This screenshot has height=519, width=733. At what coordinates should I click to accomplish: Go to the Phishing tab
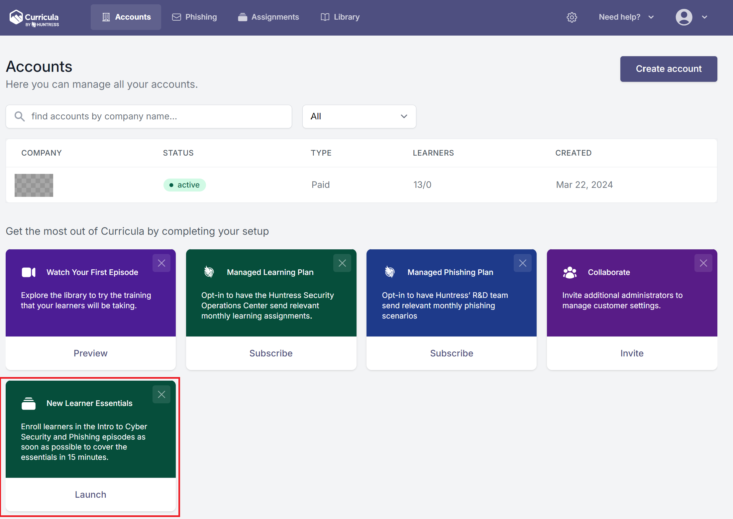pos(194,17)
